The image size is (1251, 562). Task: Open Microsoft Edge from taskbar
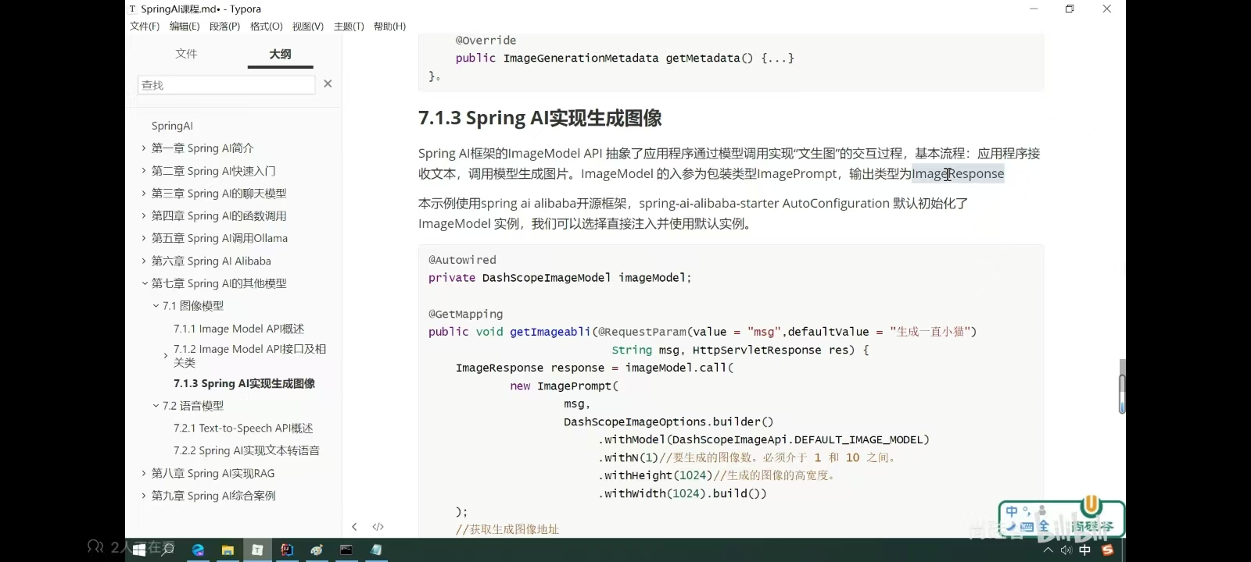199,550
